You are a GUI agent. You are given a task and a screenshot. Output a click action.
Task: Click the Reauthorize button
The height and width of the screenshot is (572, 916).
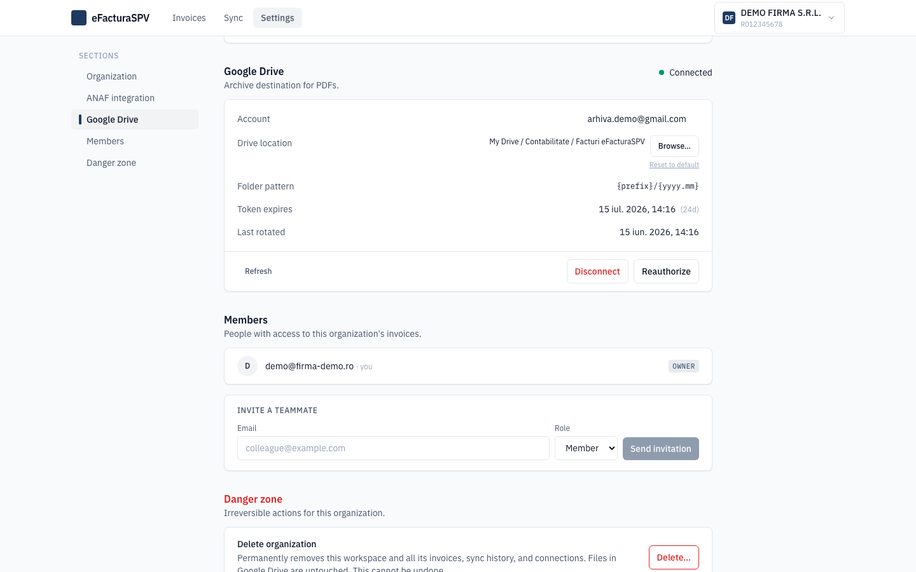click(666, 271)
